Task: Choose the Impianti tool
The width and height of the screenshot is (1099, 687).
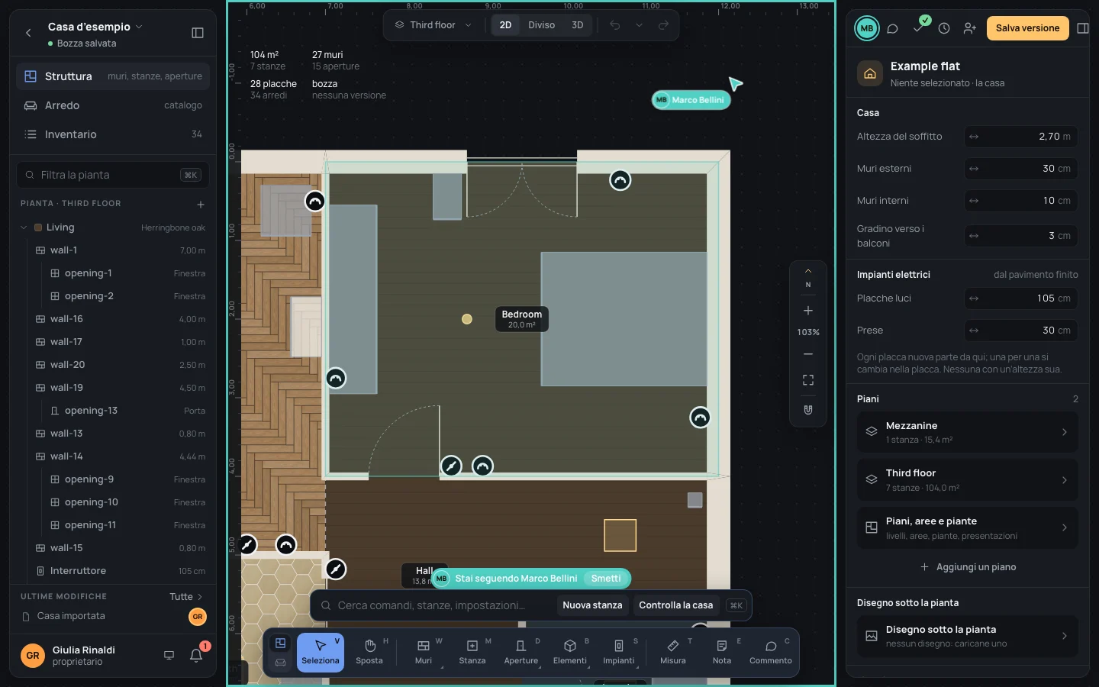Action: point(619,653)
